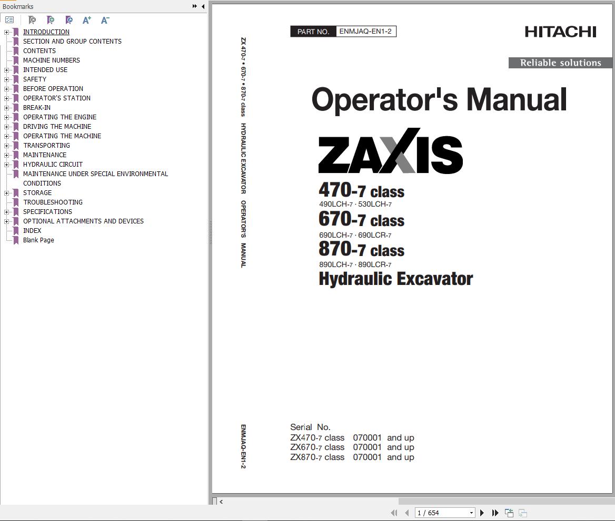Click the delete bookmark icon
This screenshot has height=521, width=615.
pyautogui.click(x=32, y=20)
